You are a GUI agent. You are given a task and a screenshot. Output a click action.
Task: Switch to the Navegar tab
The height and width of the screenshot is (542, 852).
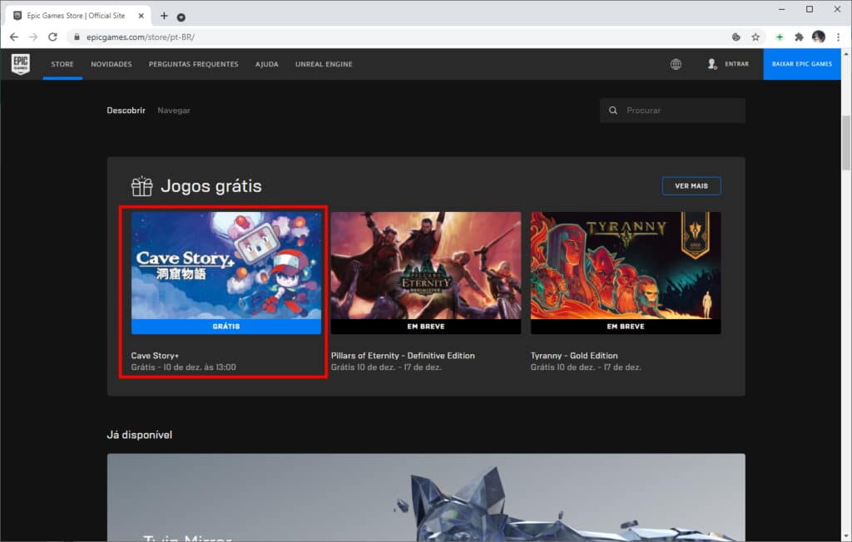174,111
